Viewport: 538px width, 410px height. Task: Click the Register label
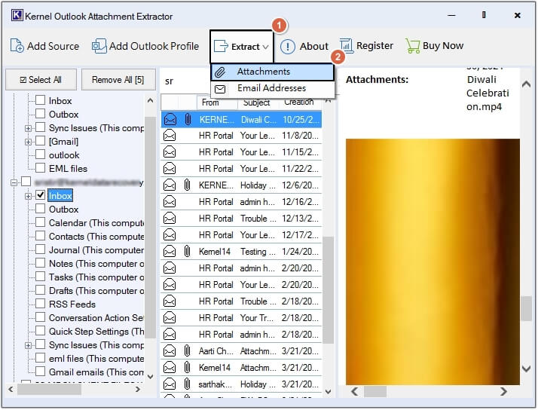[x=374, y=46]
